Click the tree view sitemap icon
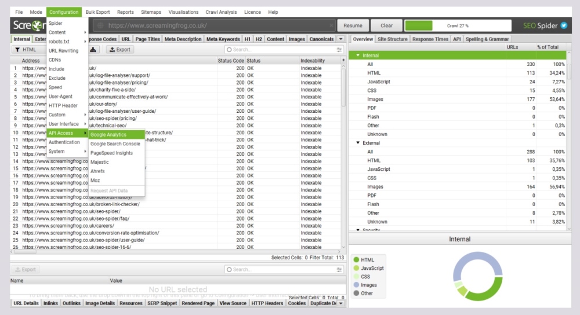 click(x=93, y=50)
